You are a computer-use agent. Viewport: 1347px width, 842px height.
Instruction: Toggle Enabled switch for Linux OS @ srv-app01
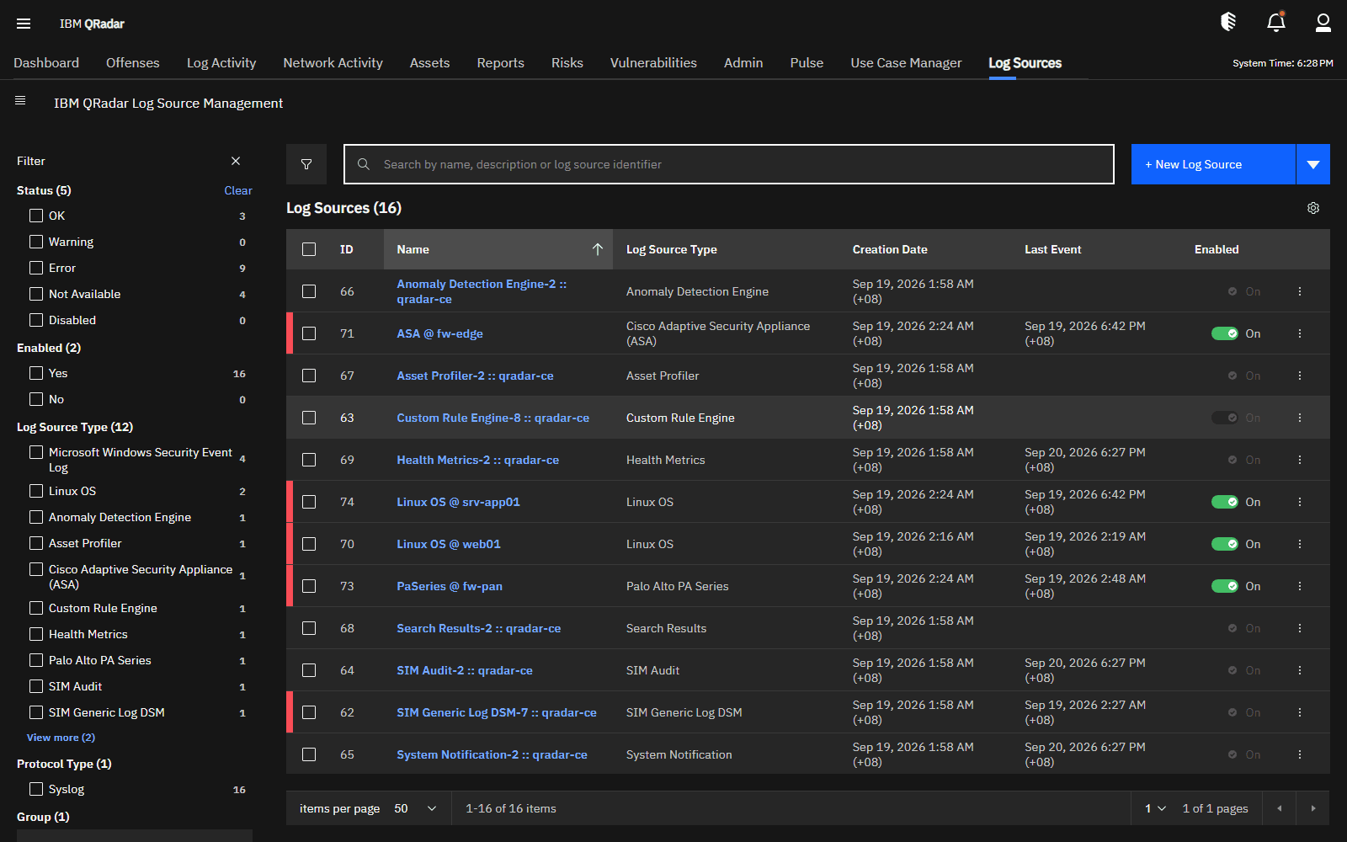click(x=1225, y=502)
